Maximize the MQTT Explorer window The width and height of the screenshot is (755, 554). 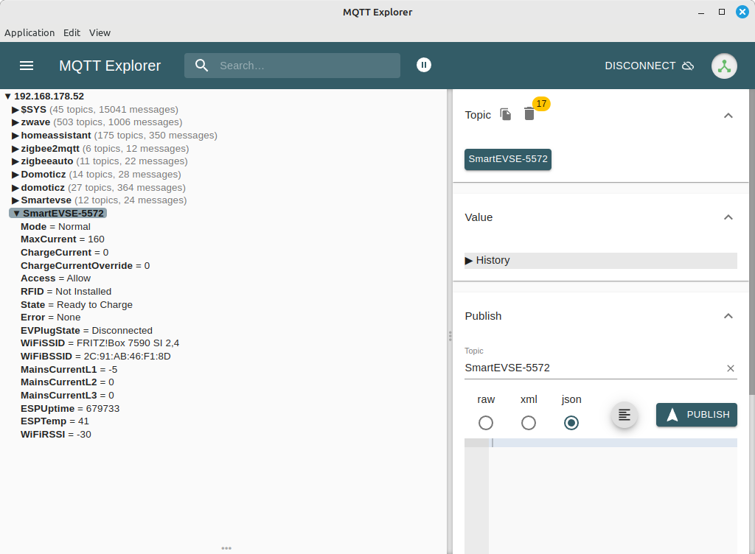pos(722,12)
